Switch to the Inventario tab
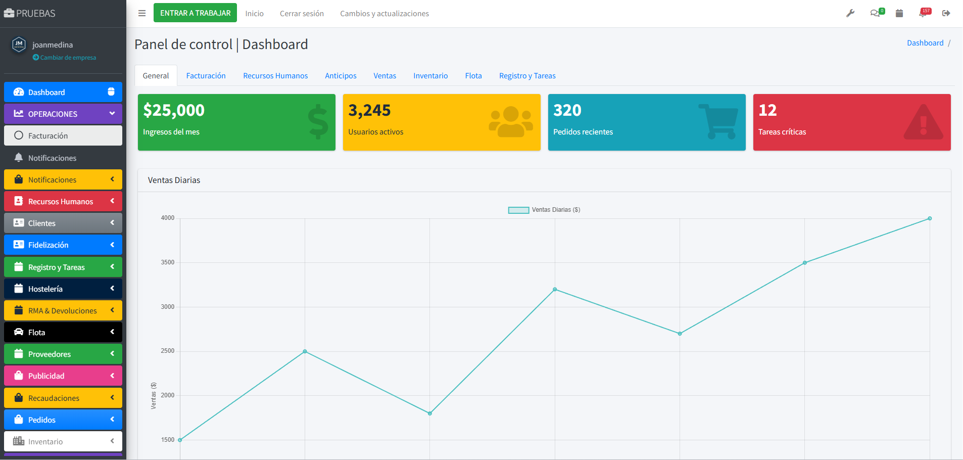This screenshot has width=963, height=460. tap(430, 76)
